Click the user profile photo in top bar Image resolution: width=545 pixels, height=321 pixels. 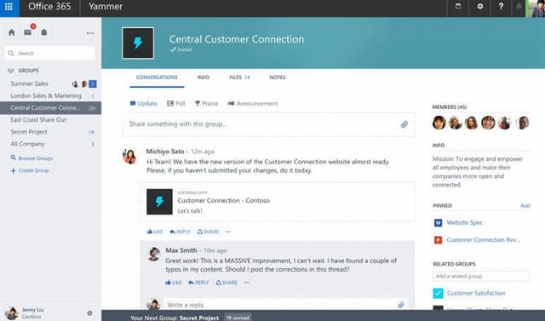(x=536, y=9)
